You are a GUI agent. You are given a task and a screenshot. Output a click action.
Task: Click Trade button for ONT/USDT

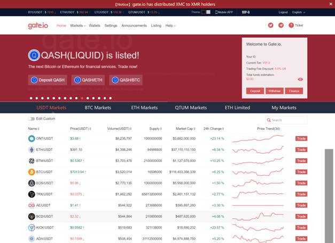click(x=301, y=139)
